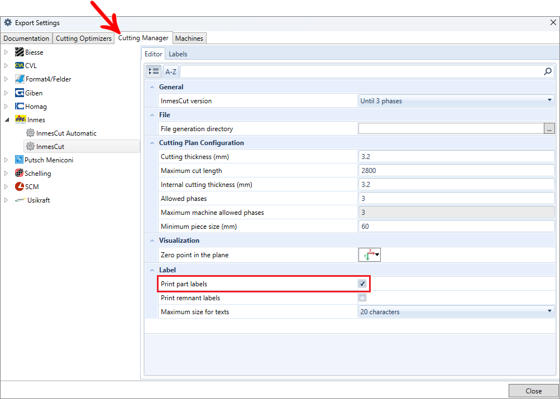Click the Putsch Meniconi icon
The width and height of the screenshot is (560, 399).
[20, 160]
